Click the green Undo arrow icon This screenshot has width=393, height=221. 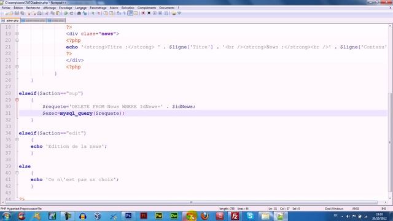coord(66,13)
